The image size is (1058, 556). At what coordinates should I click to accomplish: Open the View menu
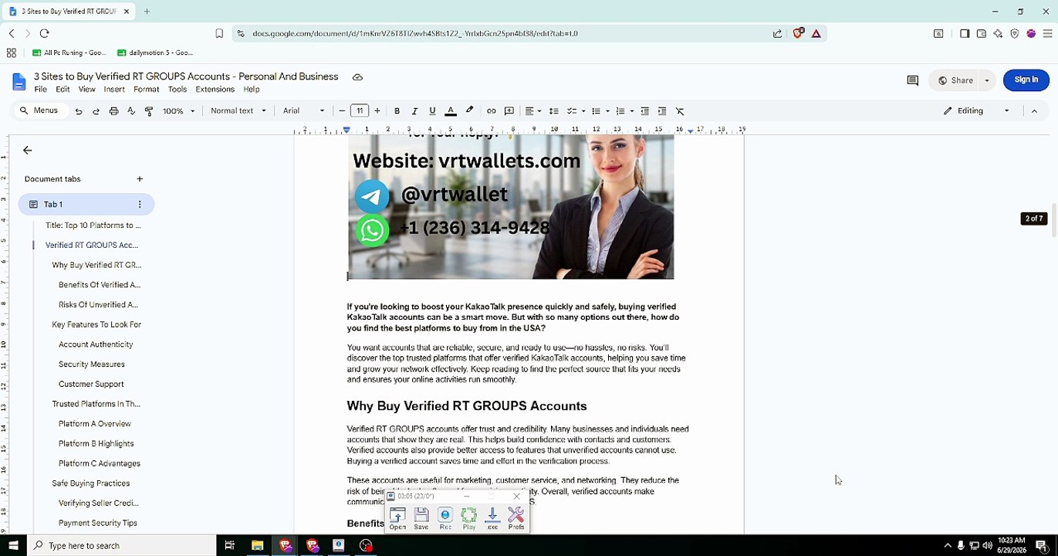click(x=87, y=90)
